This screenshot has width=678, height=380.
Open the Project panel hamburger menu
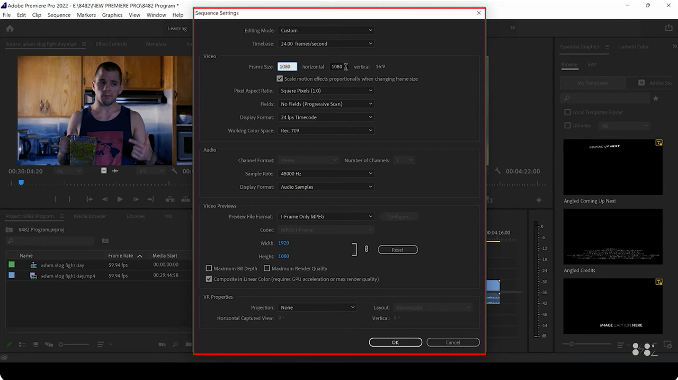[x=62, y=216]
